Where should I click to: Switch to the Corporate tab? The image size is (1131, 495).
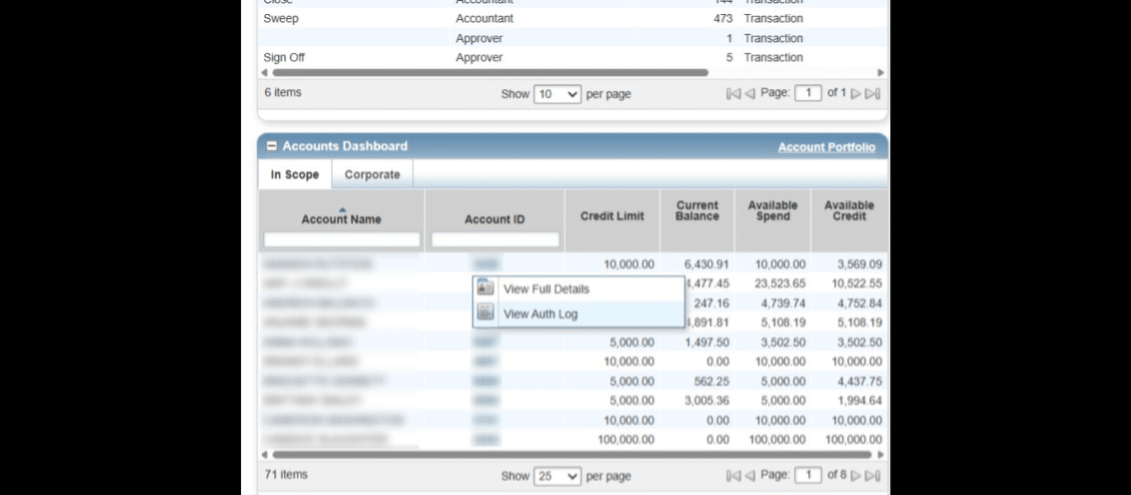click(372, 175)
